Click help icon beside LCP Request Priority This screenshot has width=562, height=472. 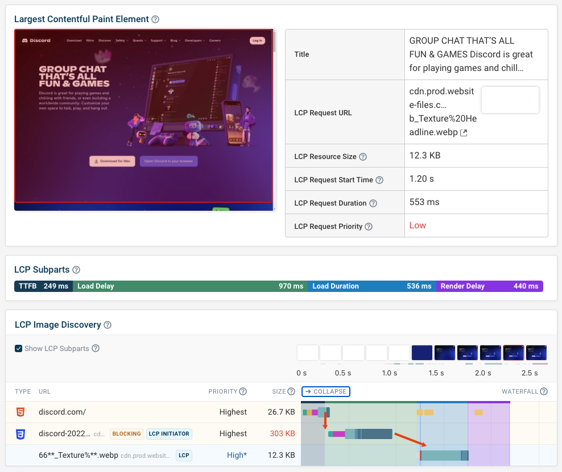(369, 227)
